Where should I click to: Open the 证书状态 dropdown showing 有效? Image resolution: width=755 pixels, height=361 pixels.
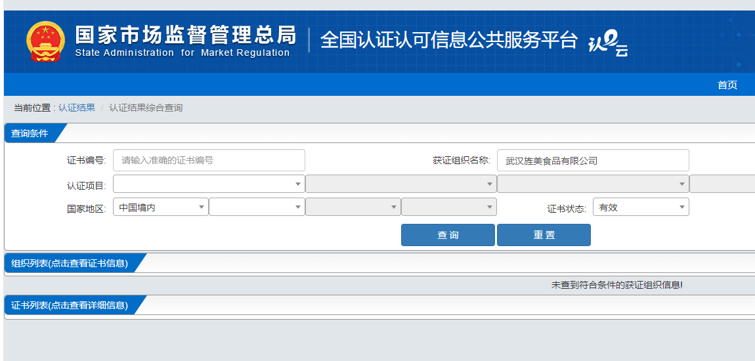pos(641,207)
